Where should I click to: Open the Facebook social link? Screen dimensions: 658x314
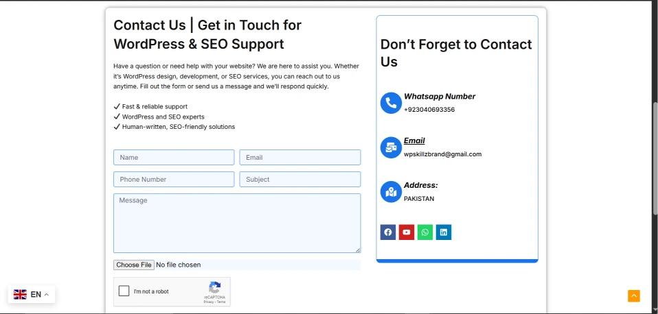(x=388, y=232)
